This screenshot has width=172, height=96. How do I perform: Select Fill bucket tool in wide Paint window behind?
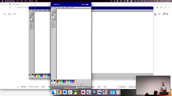(33, 14)
